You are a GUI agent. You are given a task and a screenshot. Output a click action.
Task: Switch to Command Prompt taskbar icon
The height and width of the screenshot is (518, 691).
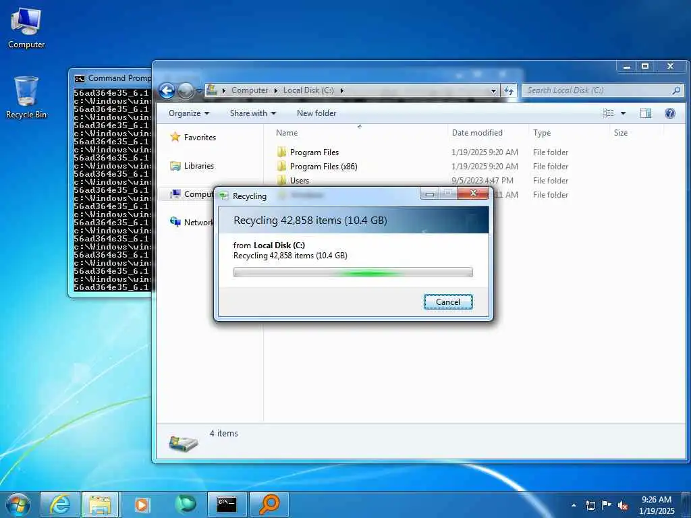227,505
